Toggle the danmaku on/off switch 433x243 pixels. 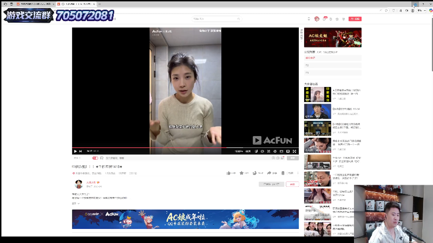[x=95, y=158]
